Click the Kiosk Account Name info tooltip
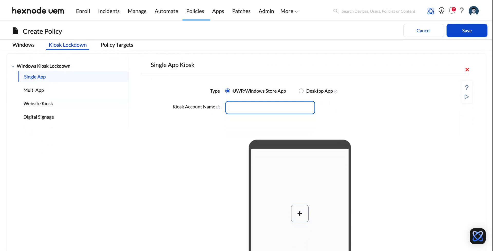This screenshot has height=251, width=493. coord(218,107)
